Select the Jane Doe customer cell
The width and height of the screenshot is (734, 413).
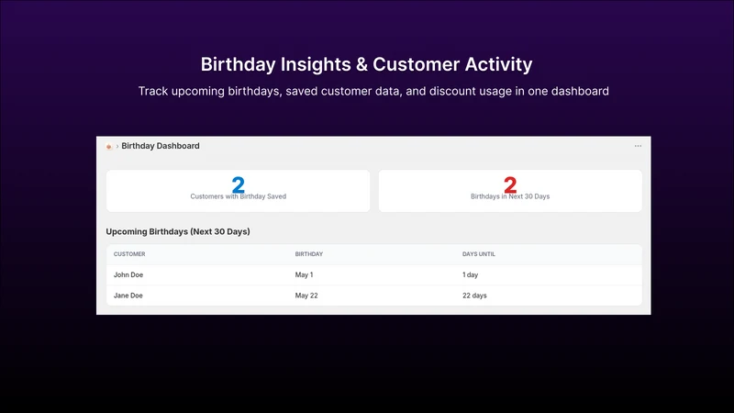tap(128, 296)
